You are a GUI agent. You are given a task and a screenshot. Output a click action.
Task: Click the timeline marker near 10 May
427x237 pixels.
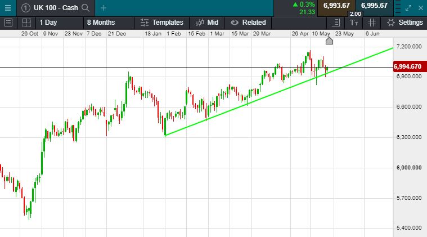(329, 41)
